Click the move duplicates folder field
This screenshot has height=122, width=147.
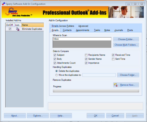click(99, 75)
